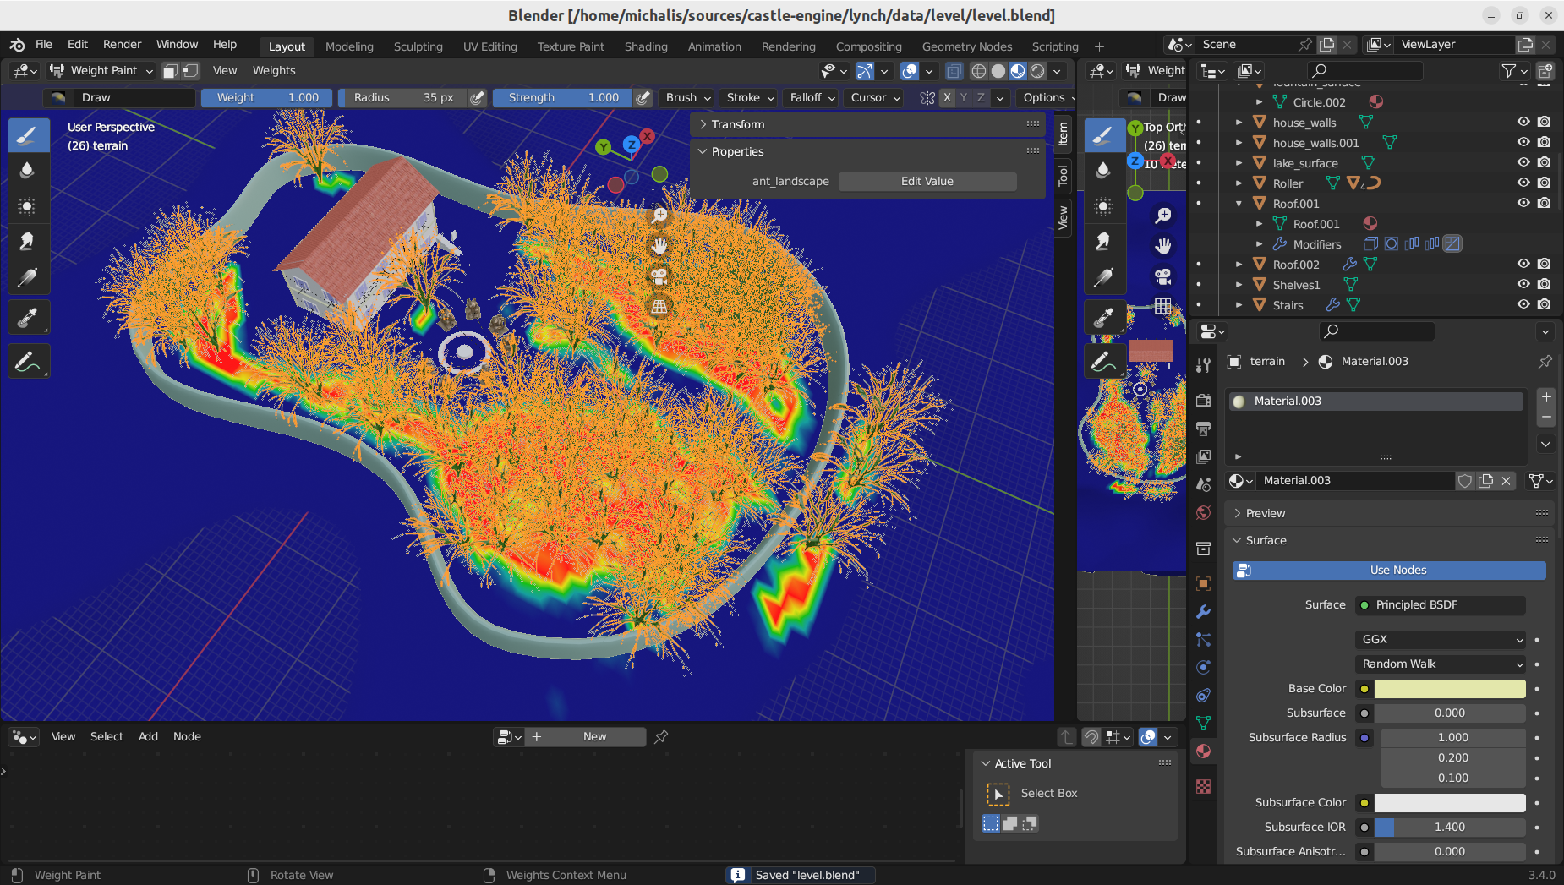This screenshot has height=885, width=1564.
Task: Expand the Transform panel
Action: click(737, 124)
